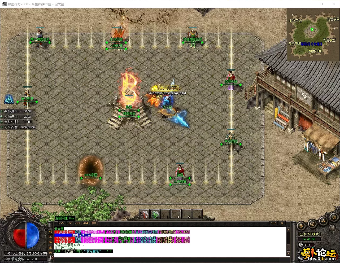The height and width of the screenshot is (263, 340).
Task: Use the green item in quick slot 2
Action: (155, 214)
